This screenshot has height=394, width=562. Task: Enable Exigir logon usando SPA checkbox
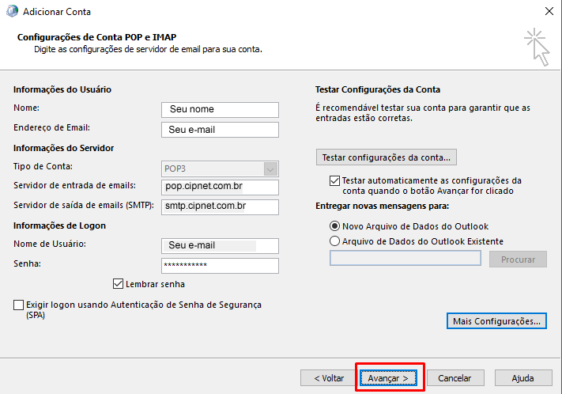(x=18, y=305)
